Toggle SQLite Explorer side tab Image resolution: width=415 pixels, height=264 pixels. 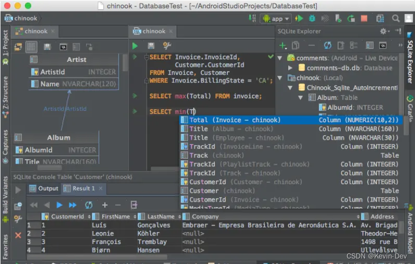(x=410, y=59)
